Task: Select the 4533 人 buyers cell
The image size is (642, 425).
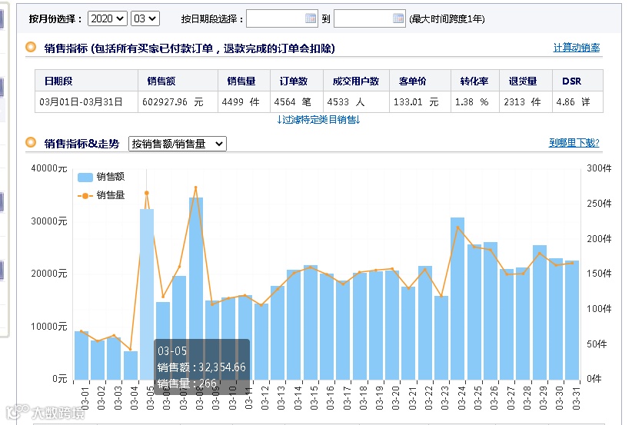Action: 356,102
